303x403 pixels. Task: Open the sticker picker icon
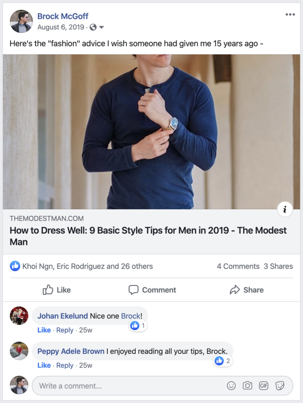coord(280,386)
